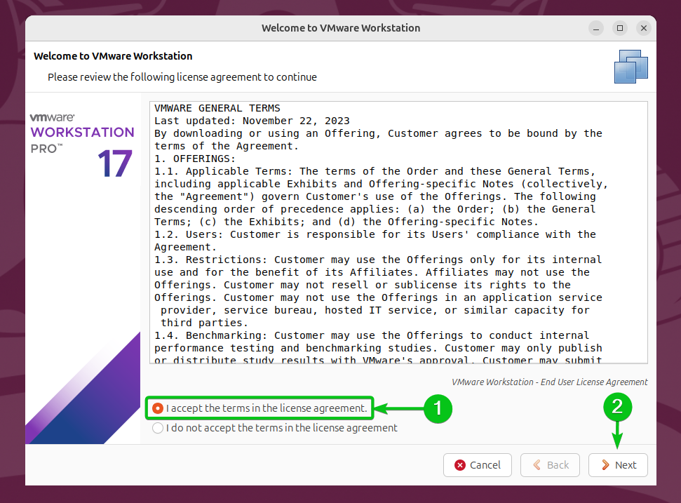Click the Back button
The image size is (681, 503).
(x=551, y=465)
